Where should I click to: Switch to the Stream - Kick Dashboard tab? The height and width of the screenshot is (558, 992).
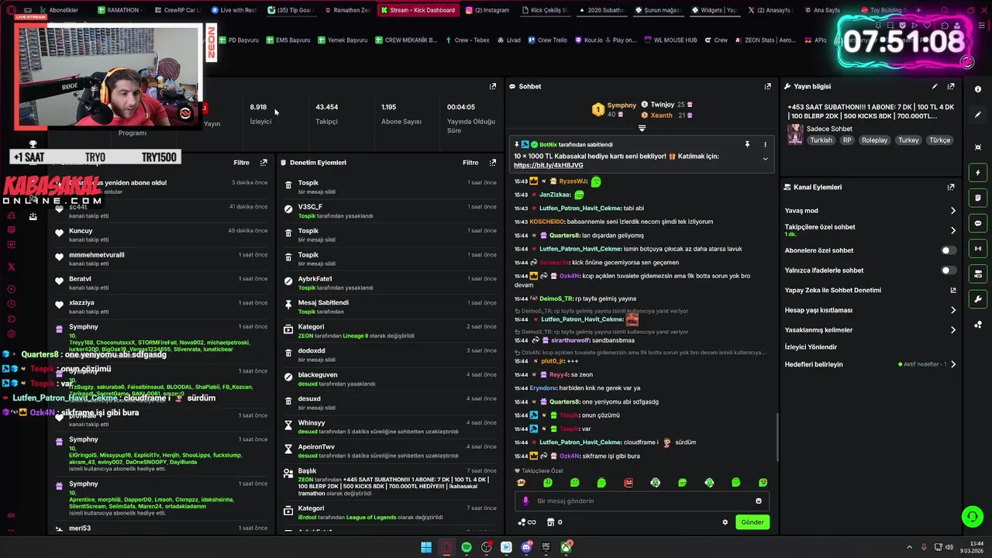418,10
